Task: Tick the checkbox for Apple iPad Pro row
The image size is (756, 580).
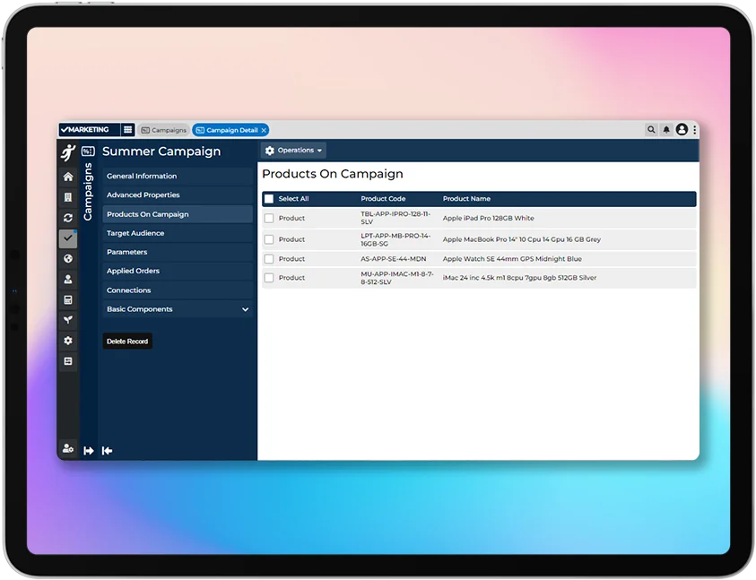Action: point(269,218)
